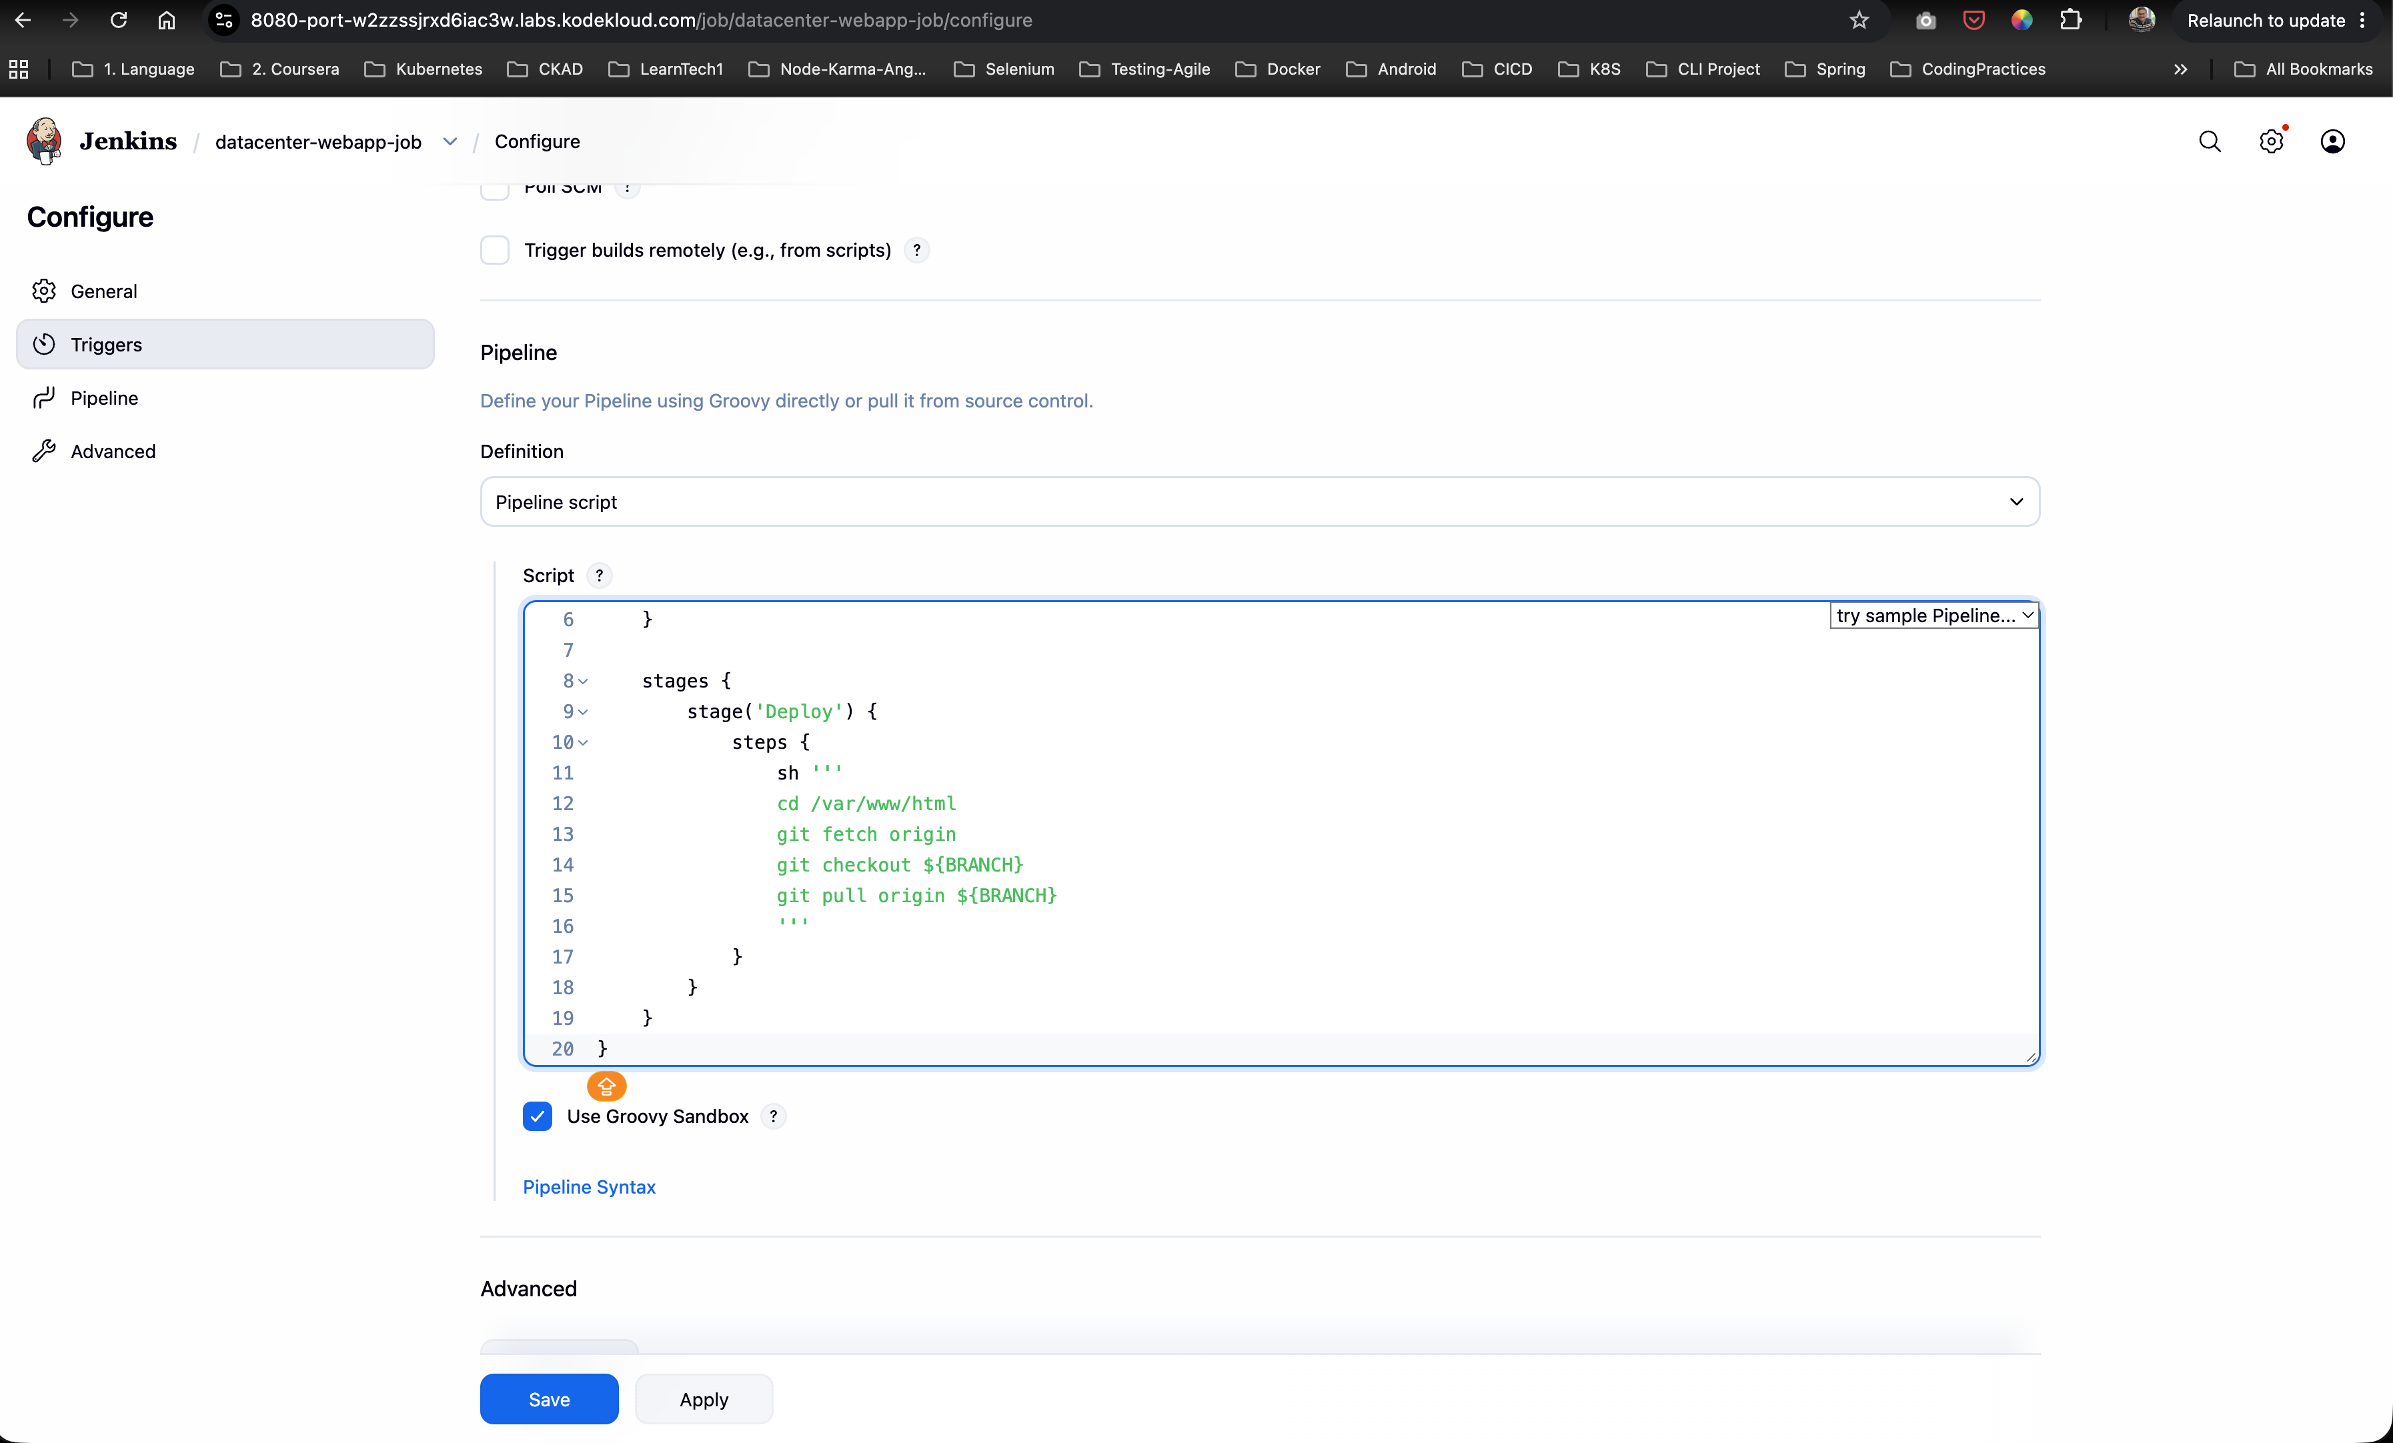Screen dimensions: 2393x1443
Task: Open the Pipeline Syntax link
Action: point(590,1187)
